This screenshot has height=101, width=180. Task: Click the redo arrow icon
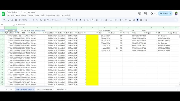[x=12, y=20]
